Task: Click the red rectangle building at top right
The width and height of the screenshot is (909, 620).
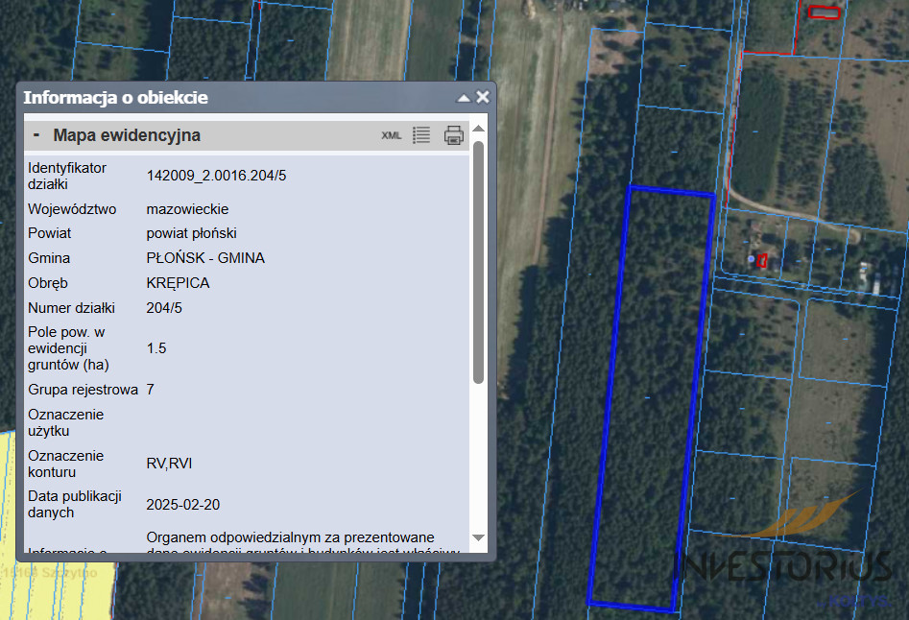Action: click(824, 12)
